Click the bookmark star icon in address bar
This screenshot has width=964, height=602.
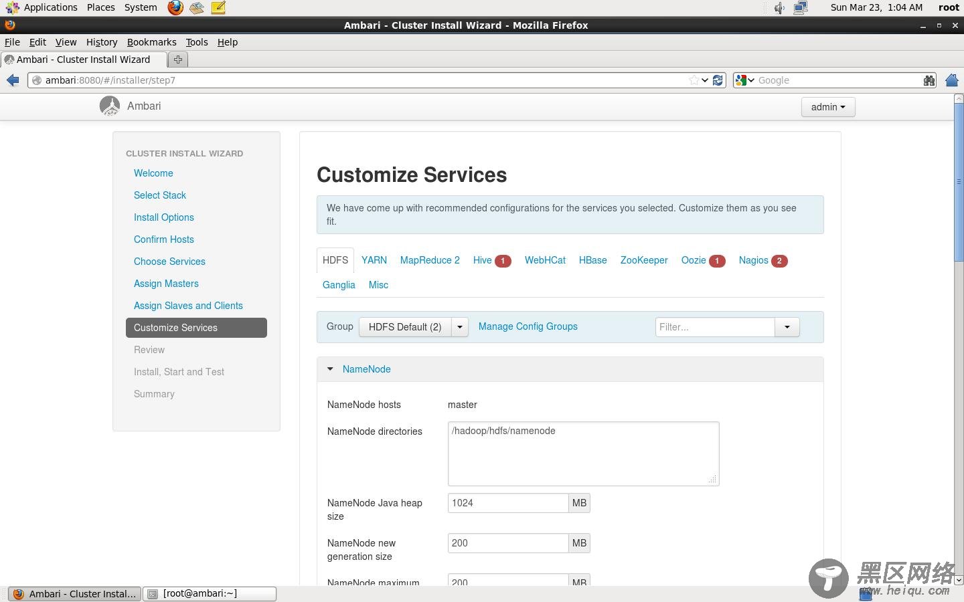pyautogui.click(x=694, y=80)
